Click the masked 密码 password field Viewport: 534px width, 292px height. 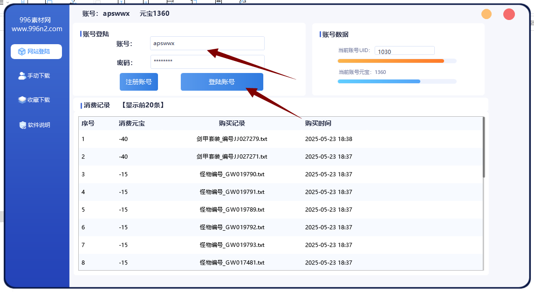tap(207, 61)
